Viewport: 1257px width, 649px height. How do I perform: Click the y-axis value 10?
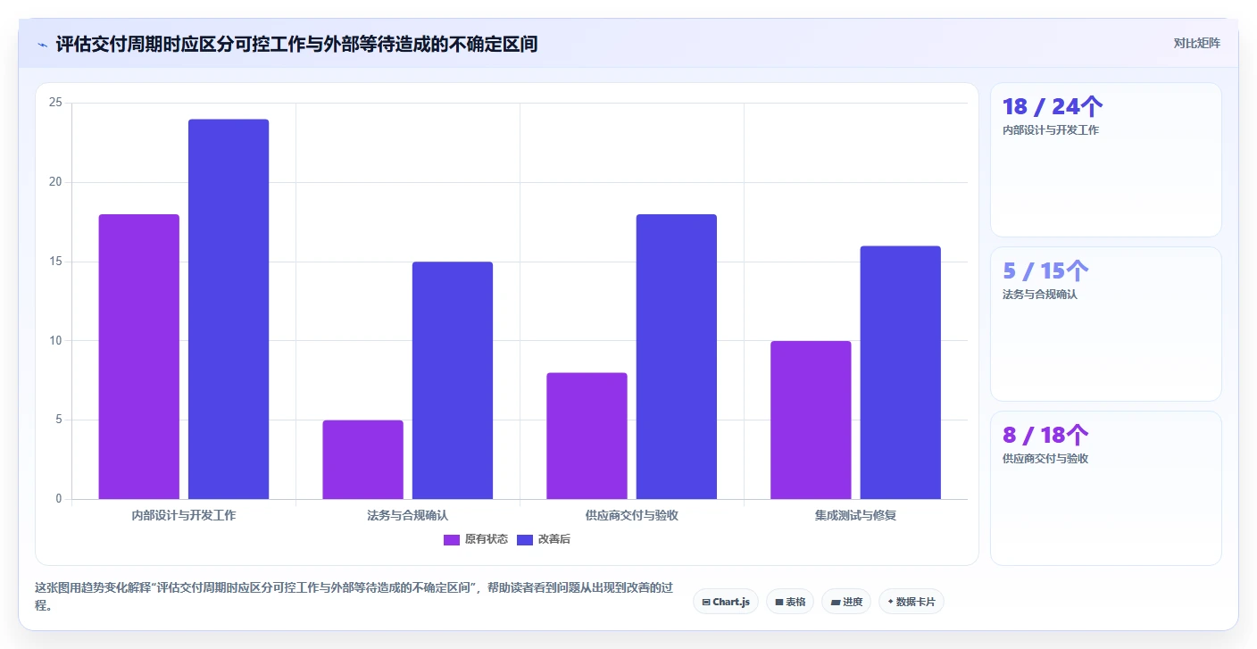click(55, 340)
